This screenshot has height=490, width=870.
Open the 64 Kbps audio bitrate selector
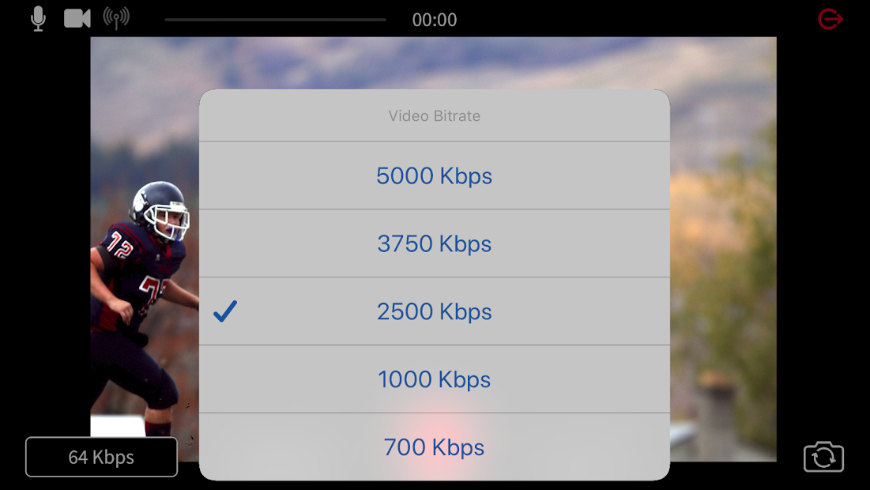pos(101,457)
